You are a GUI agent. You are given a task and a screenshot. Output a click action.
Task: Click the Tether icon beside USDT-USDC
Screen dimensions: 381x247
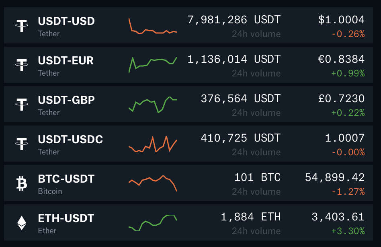pos(21,144)
